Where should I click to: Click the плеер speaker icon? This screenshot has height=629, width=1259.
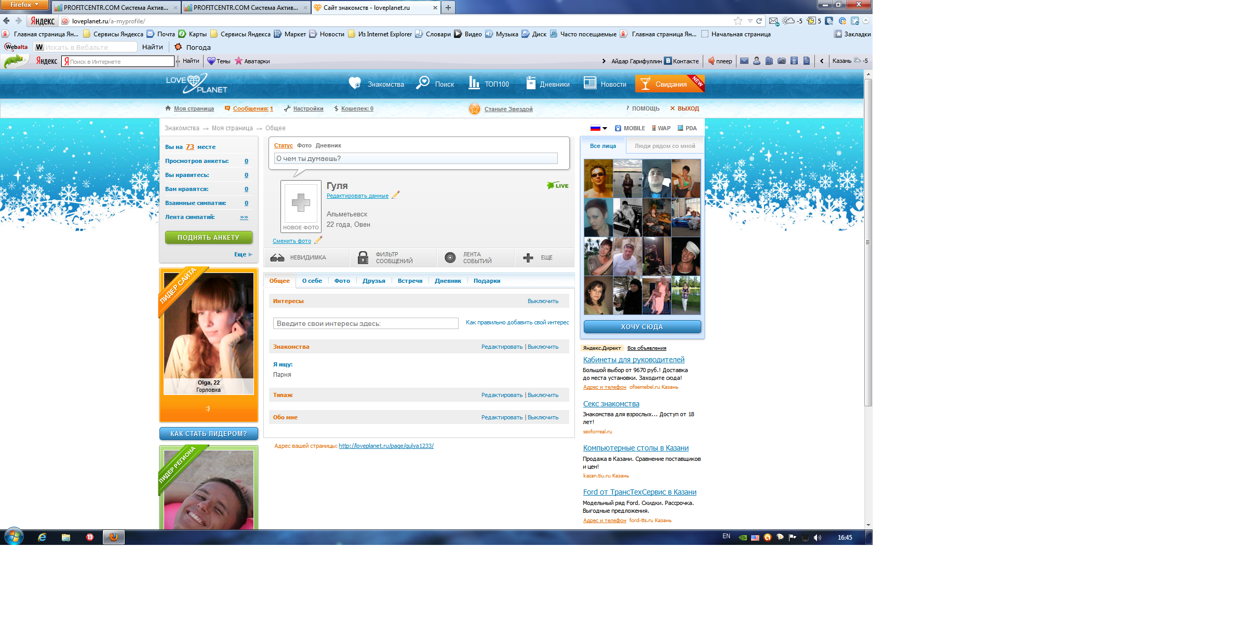pos(712,61)
